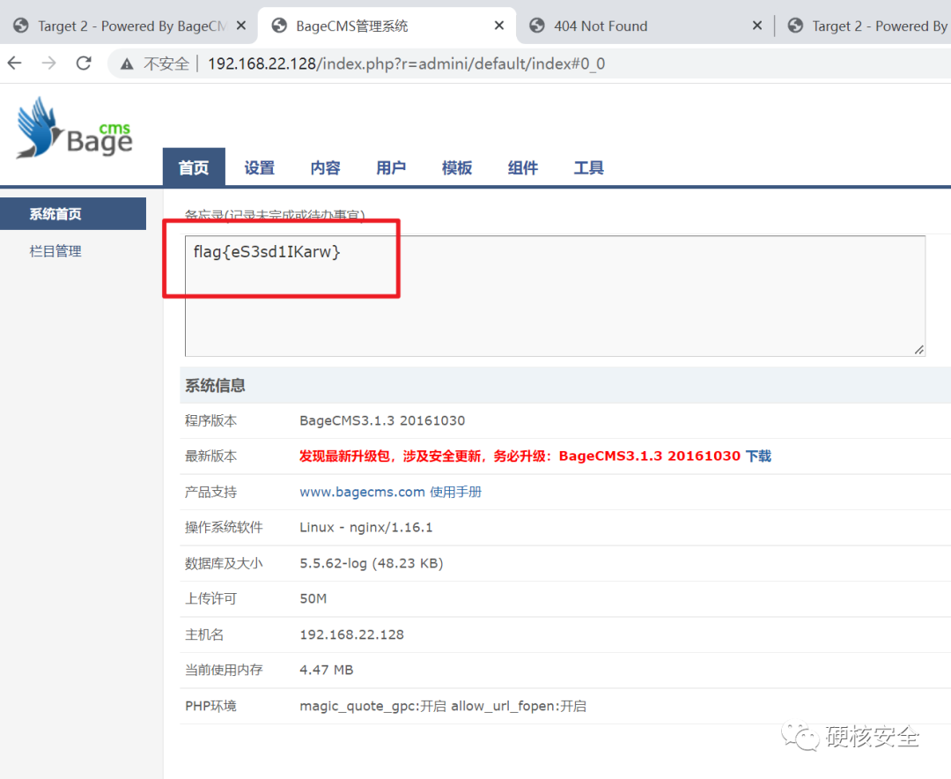Screen dimensions: 951x779
Task: Click the memory usage value 4.47 MB
Action: click(x=327, y=670)
